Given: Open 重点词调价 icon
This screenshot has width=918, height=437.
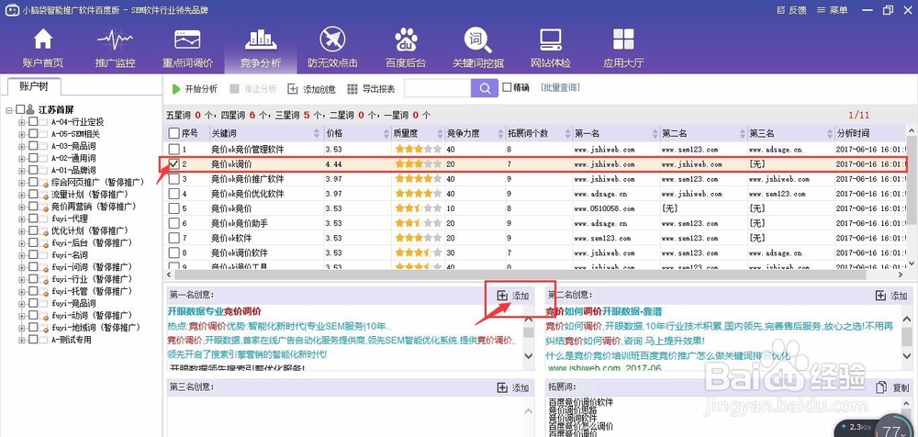Looking at the screenshot, I should point(187,39).
